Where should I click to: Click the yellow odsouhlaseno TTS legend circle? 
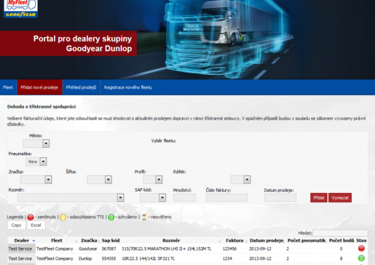pyautogui.click(x=63, y=217)
